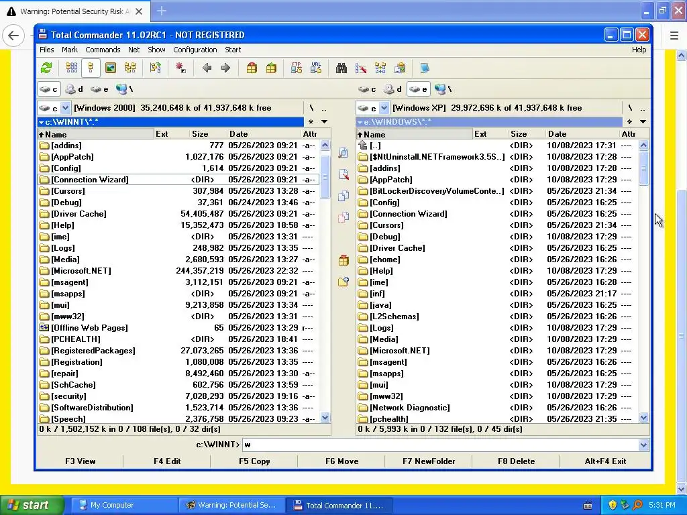Open the Net menu
The image size is (687, 515).
(x=134, y=50)
